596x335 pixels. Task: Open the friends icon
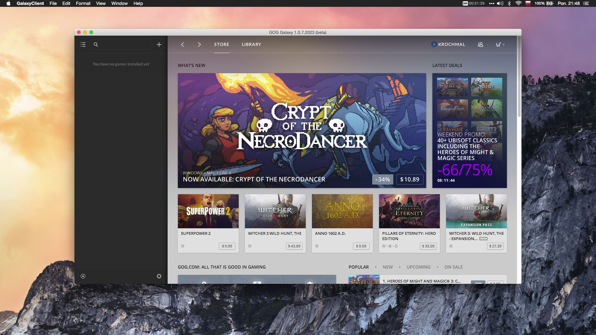(x=480, y=44)
